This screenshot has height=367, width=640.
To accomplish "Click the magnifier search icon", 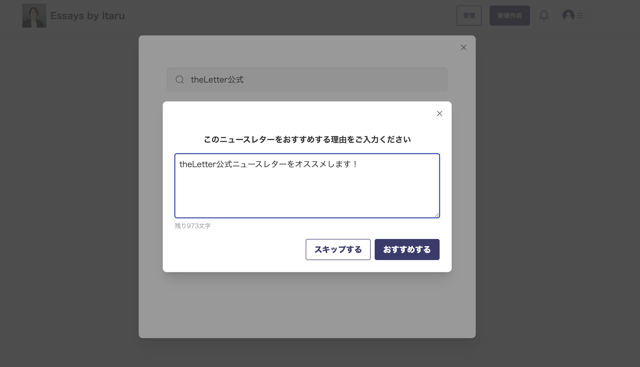I will [180, 80].
